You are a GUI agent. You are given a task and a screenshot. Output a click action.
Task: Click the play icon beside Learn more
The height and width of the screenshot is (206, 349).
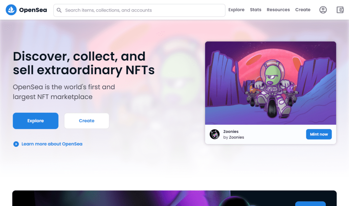tap(16, 144)
